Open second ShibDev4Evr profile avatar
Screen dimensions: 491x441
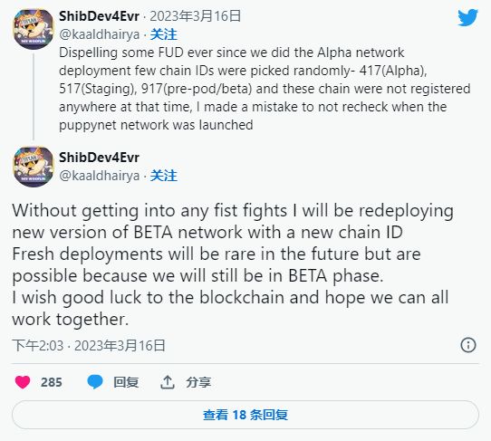tap(34, 167)
